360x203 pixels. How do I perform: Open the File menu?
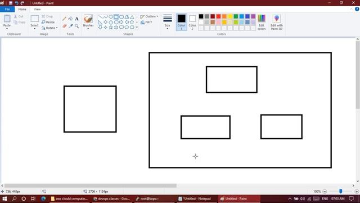click(x=7, y=9)
